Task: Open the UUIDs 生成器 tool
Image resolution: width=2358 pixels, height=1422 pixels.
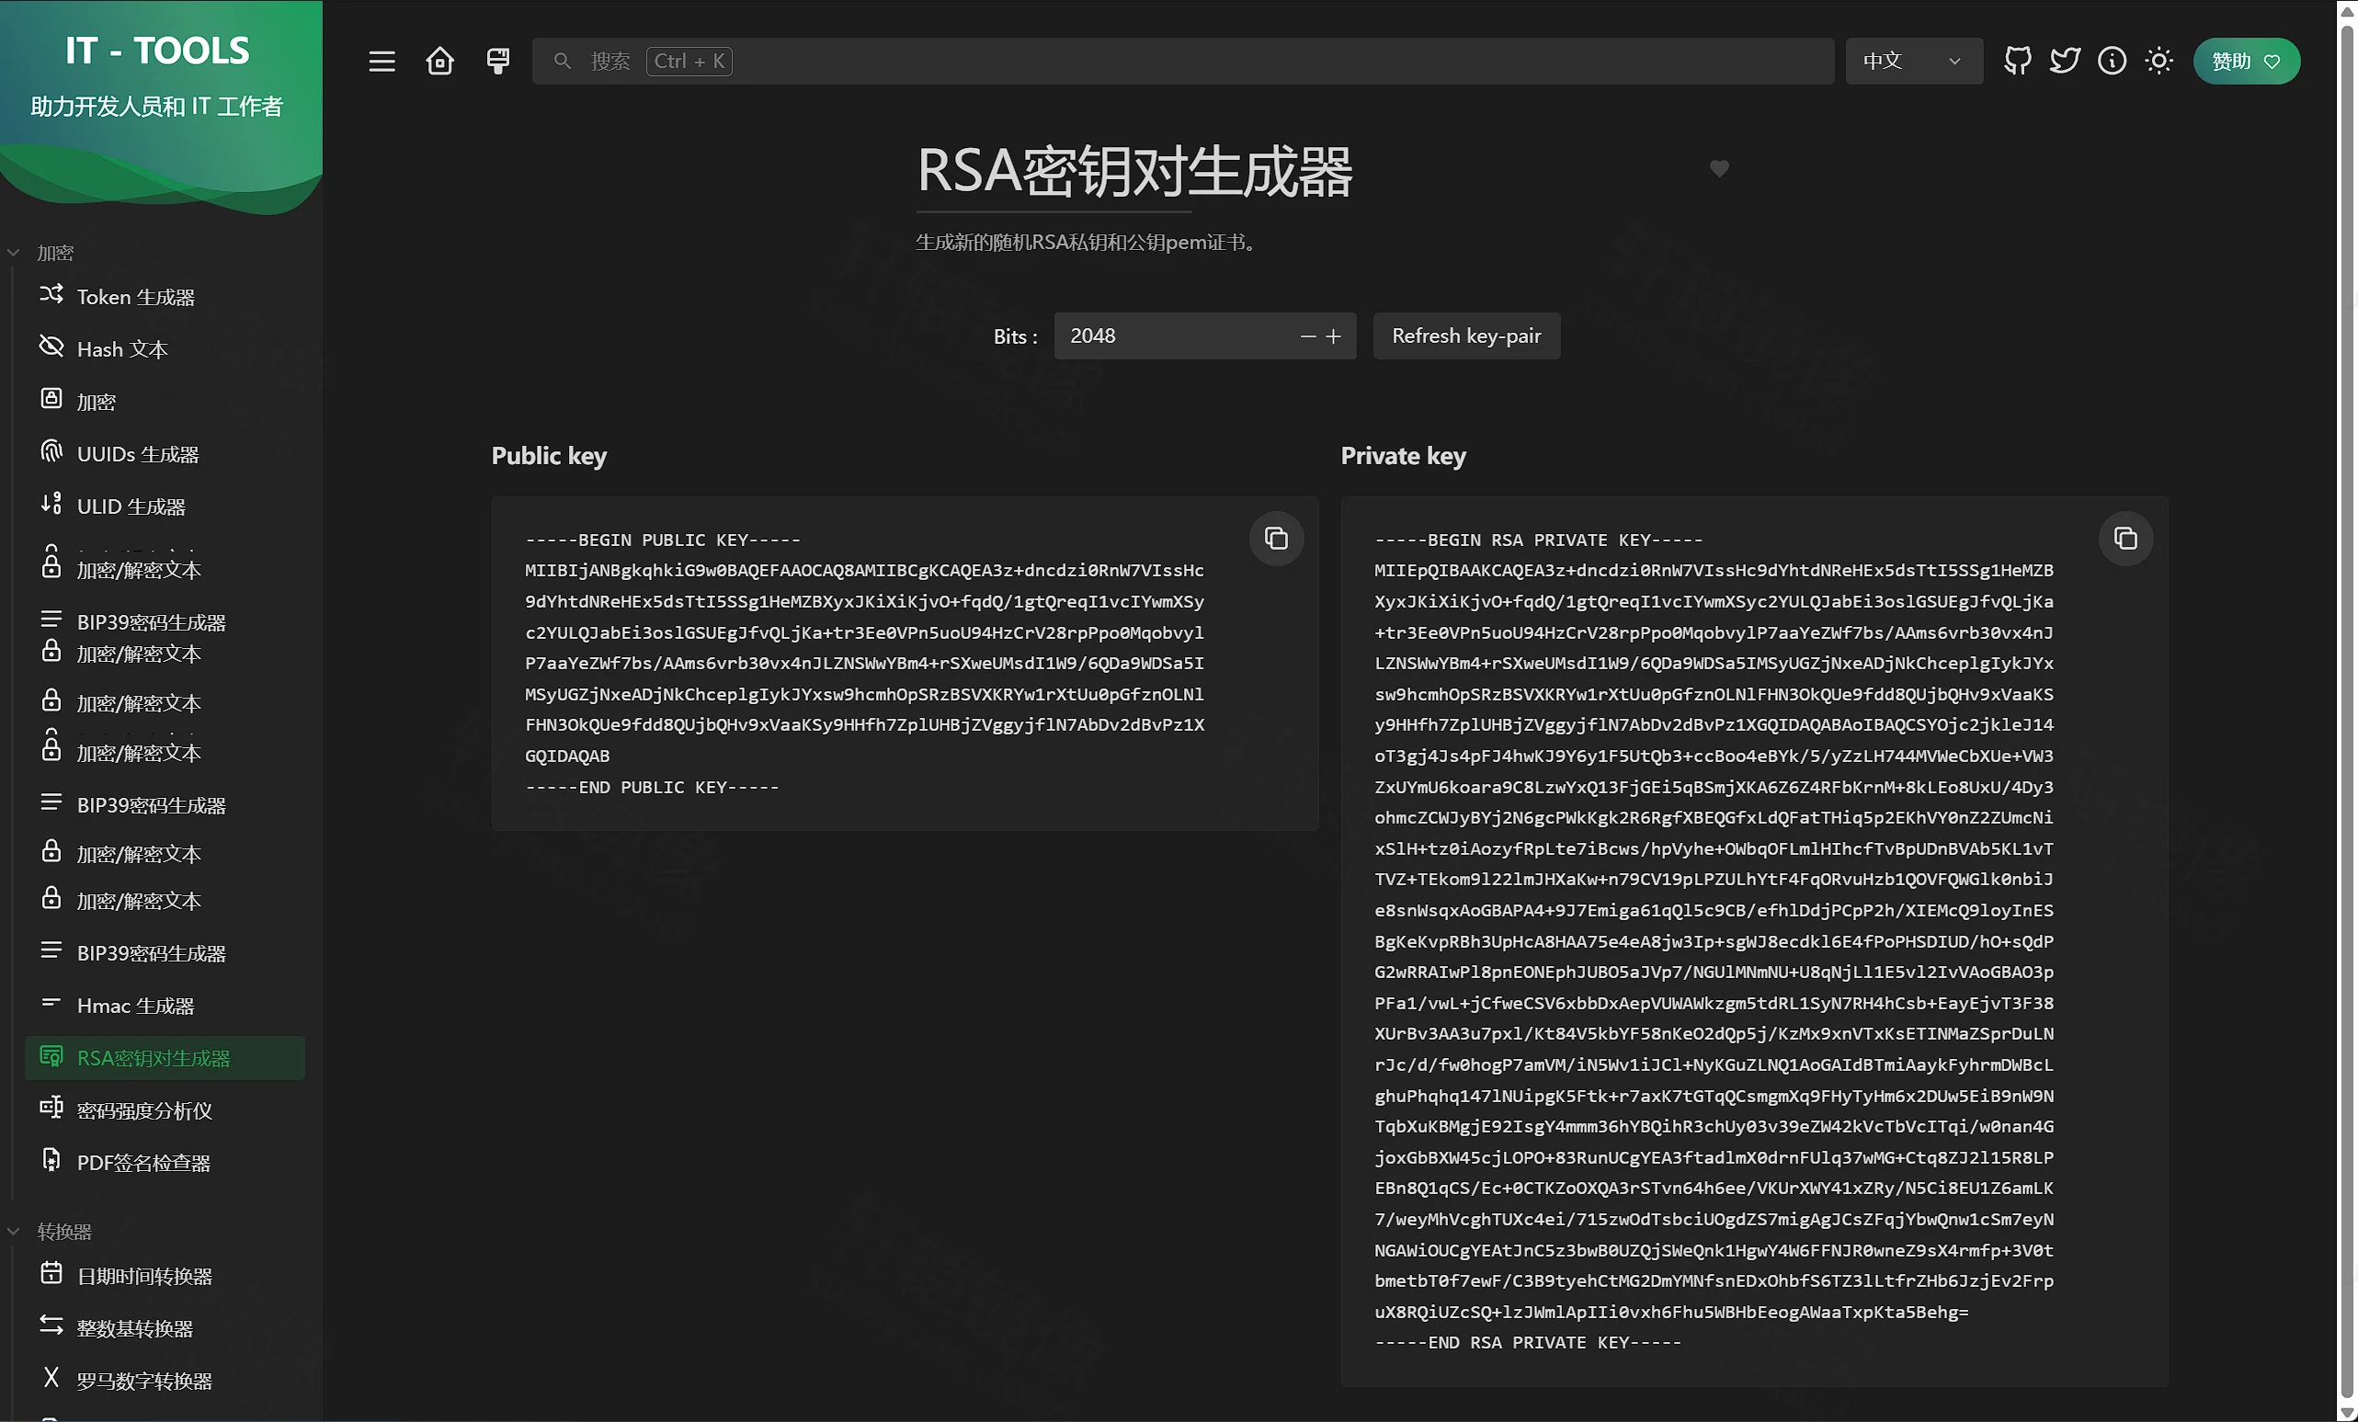Action: [x=165, y=453]
